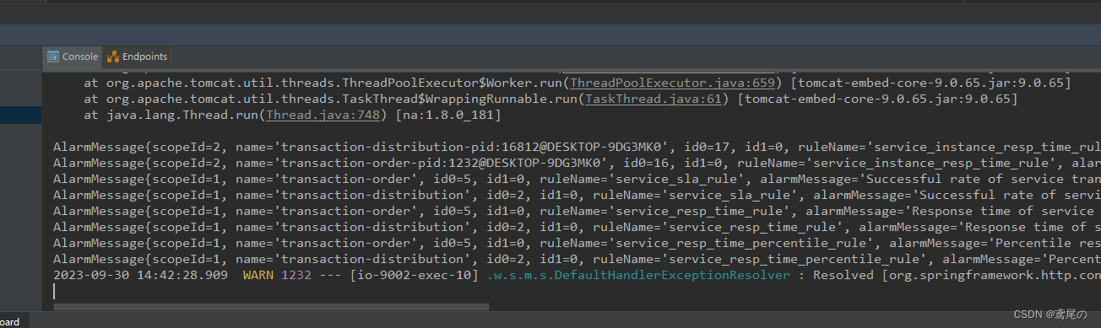Viewport: 1101px width, 328px height.
Task: Click transaction-distribution service_sla_rule alarm line
Action: click(x=577, y=195)
